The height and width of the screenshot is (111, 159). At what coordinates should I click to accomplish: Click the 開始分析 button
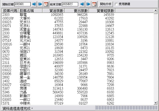105,4
